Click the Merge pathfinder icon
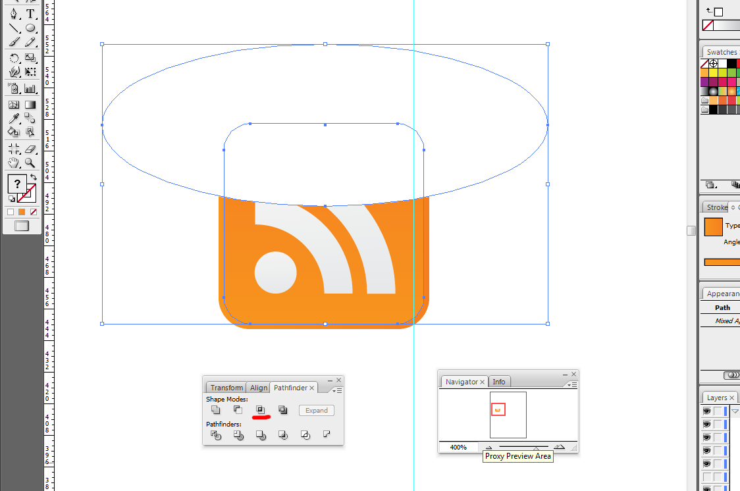Image resolution: width=740 pixels, height=491 pixels. [261, 435]
